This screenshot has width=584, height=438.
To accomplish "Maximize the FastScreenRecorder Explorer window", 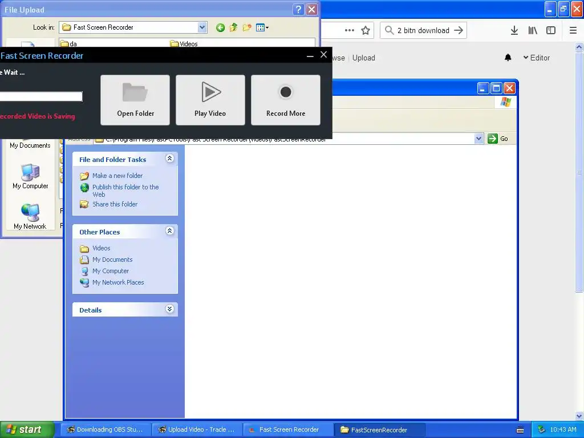I will 496,88.
